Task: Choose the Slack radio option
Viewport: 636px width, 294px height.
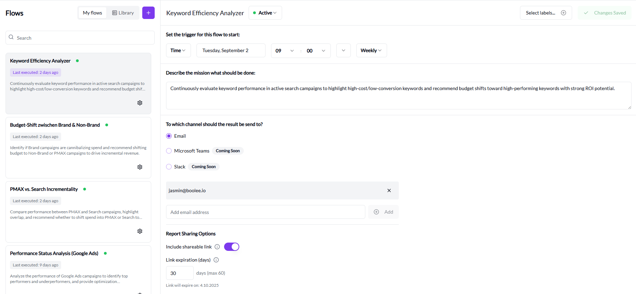Action: click(169, 167)
